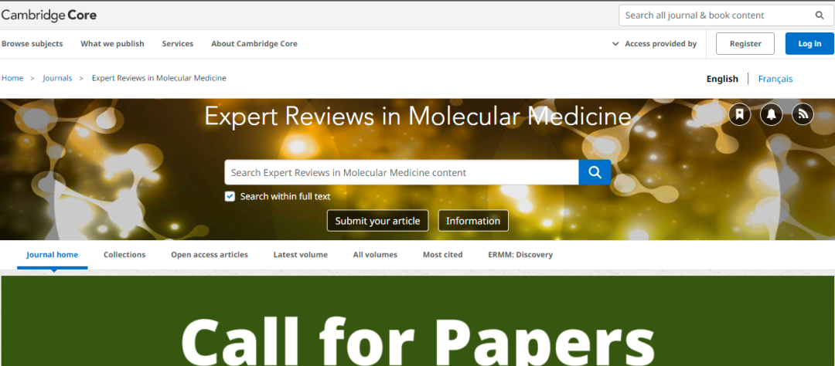Open alerts via the bell icon
This screenshot has width=835, height=366.
click(x=771, y=114)
